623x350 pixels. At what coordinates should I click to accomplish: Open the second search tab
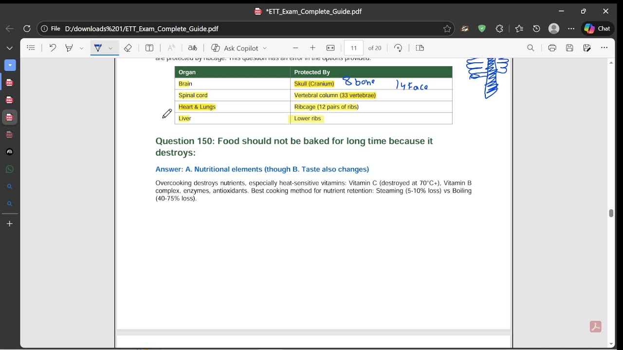(10, 204)
